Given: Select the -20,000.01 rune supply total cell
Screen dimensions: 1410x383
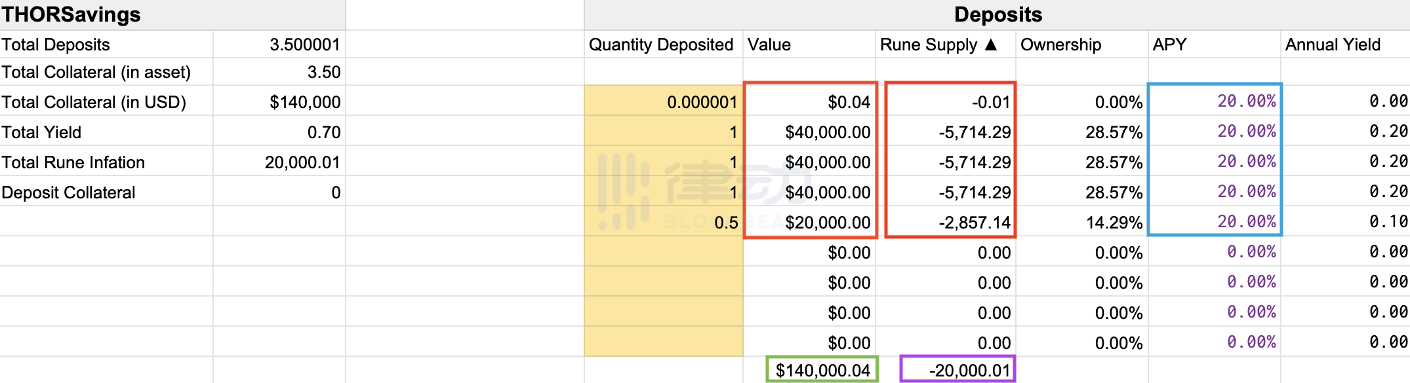Looking at the screenshot, I should tap(957, 370).
